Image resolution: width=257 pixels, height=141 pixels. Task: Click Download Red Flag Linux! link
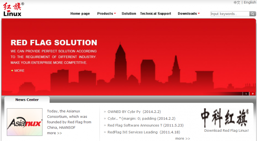coord(227,131)
